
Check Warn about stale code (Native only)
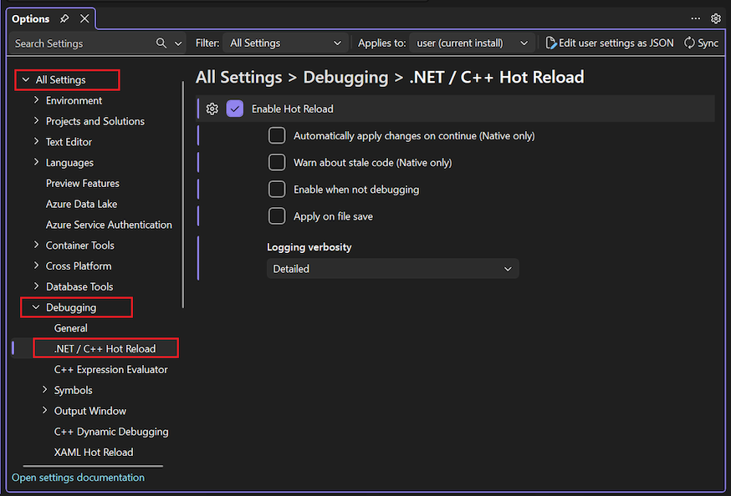point(277,162)
